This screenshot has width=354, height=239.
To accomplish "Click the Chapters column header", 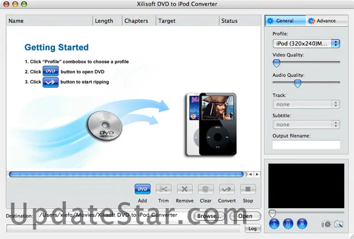I will [x=139, y=21].
